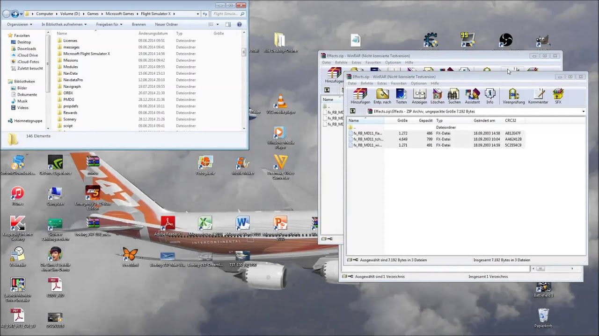
Task: Go up one folder in front WinRAR
Action: [352, 112]
